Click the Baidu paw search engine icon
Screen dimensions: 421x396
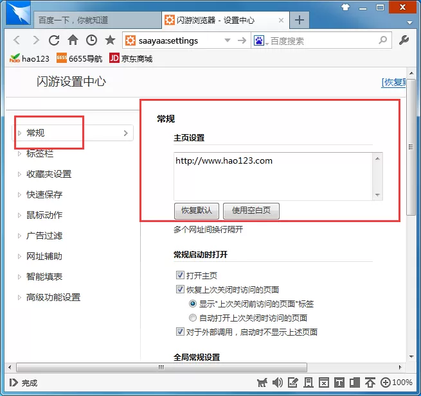[x=259, y=40]
